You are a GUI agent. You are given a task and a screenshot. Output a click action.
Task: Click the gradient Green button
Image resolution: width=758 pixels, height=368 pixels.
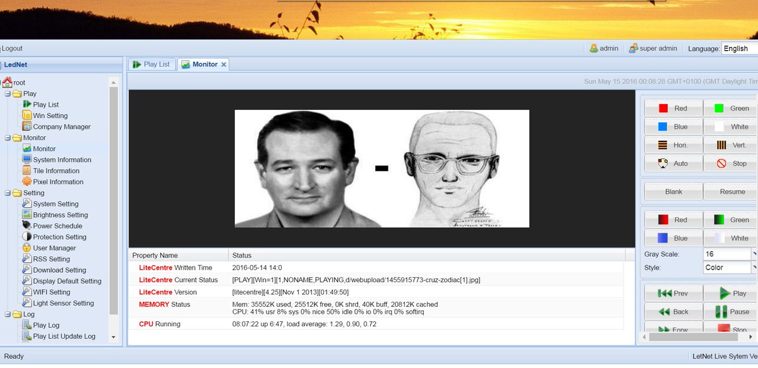pos(731,220)
